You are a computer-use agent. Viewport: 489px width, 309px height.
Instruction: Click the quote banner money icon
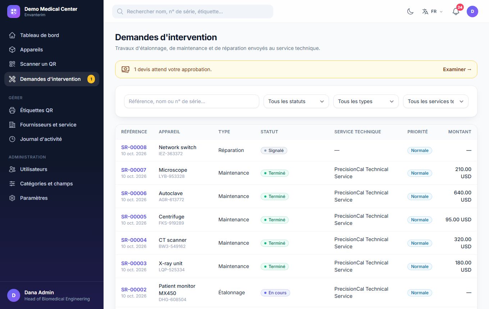(x=125, y=69)
